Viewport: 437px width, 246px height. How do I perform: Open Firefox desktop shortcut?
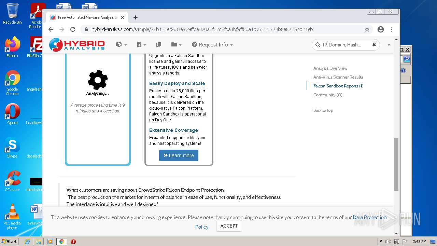(12, 47)
